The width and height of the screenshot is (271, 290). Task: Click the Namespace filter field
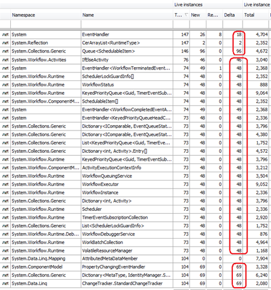pos(46,24)
